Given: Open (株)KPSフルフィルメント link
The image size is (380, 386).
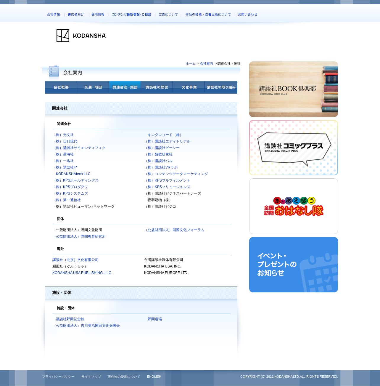Looking at the screenshot, I should [x=167, y=180].
